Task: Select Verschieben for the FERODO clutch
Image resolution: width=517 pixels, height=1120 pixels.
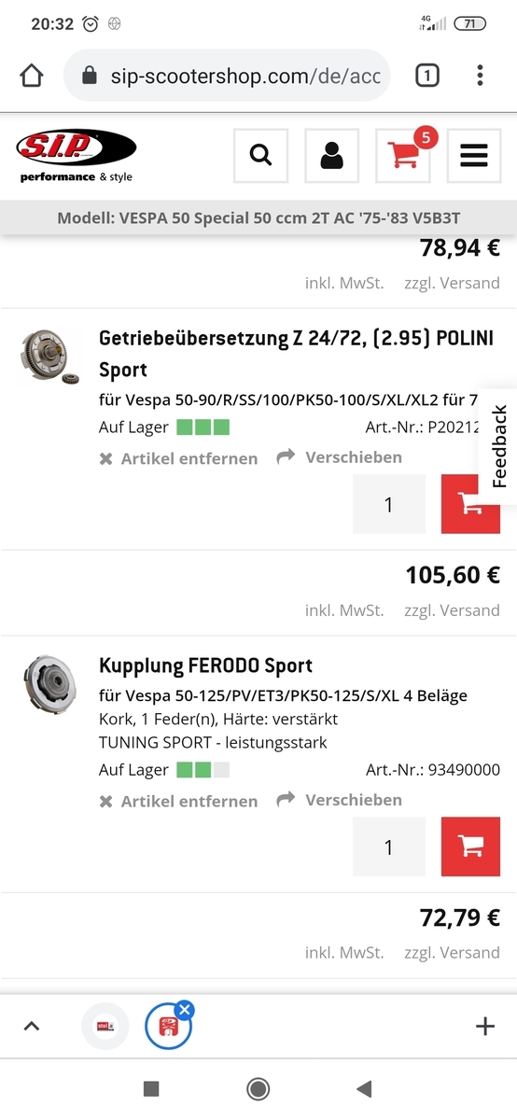Action: [340, 799]
